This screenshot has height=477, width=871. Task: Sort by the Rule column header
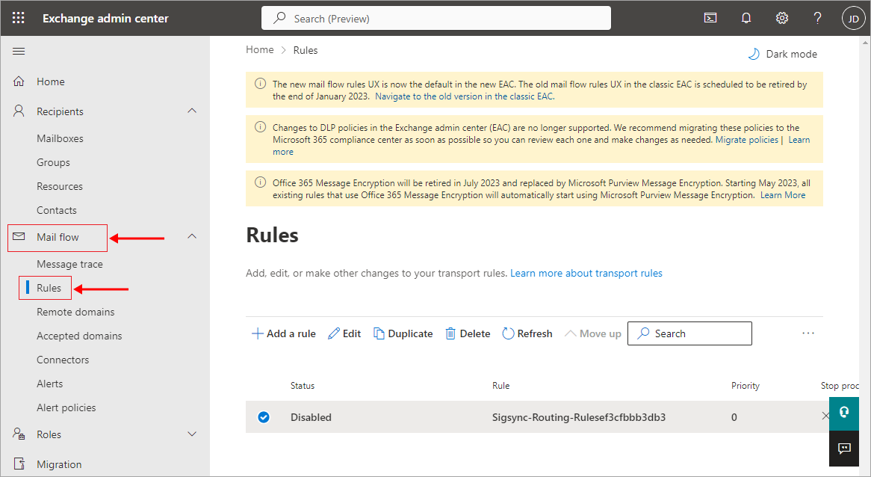click(500, 385)
